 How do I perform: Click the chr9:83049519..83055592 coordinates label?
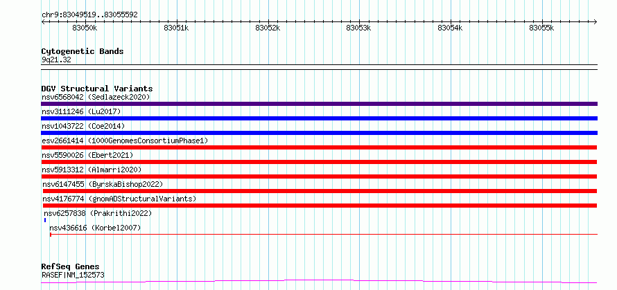point(89,15)
